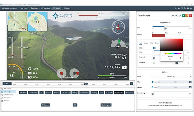Switch color format with picker arrows
Image resolution: width=194 pixels, height=116 pixels.
pos(181,58)
